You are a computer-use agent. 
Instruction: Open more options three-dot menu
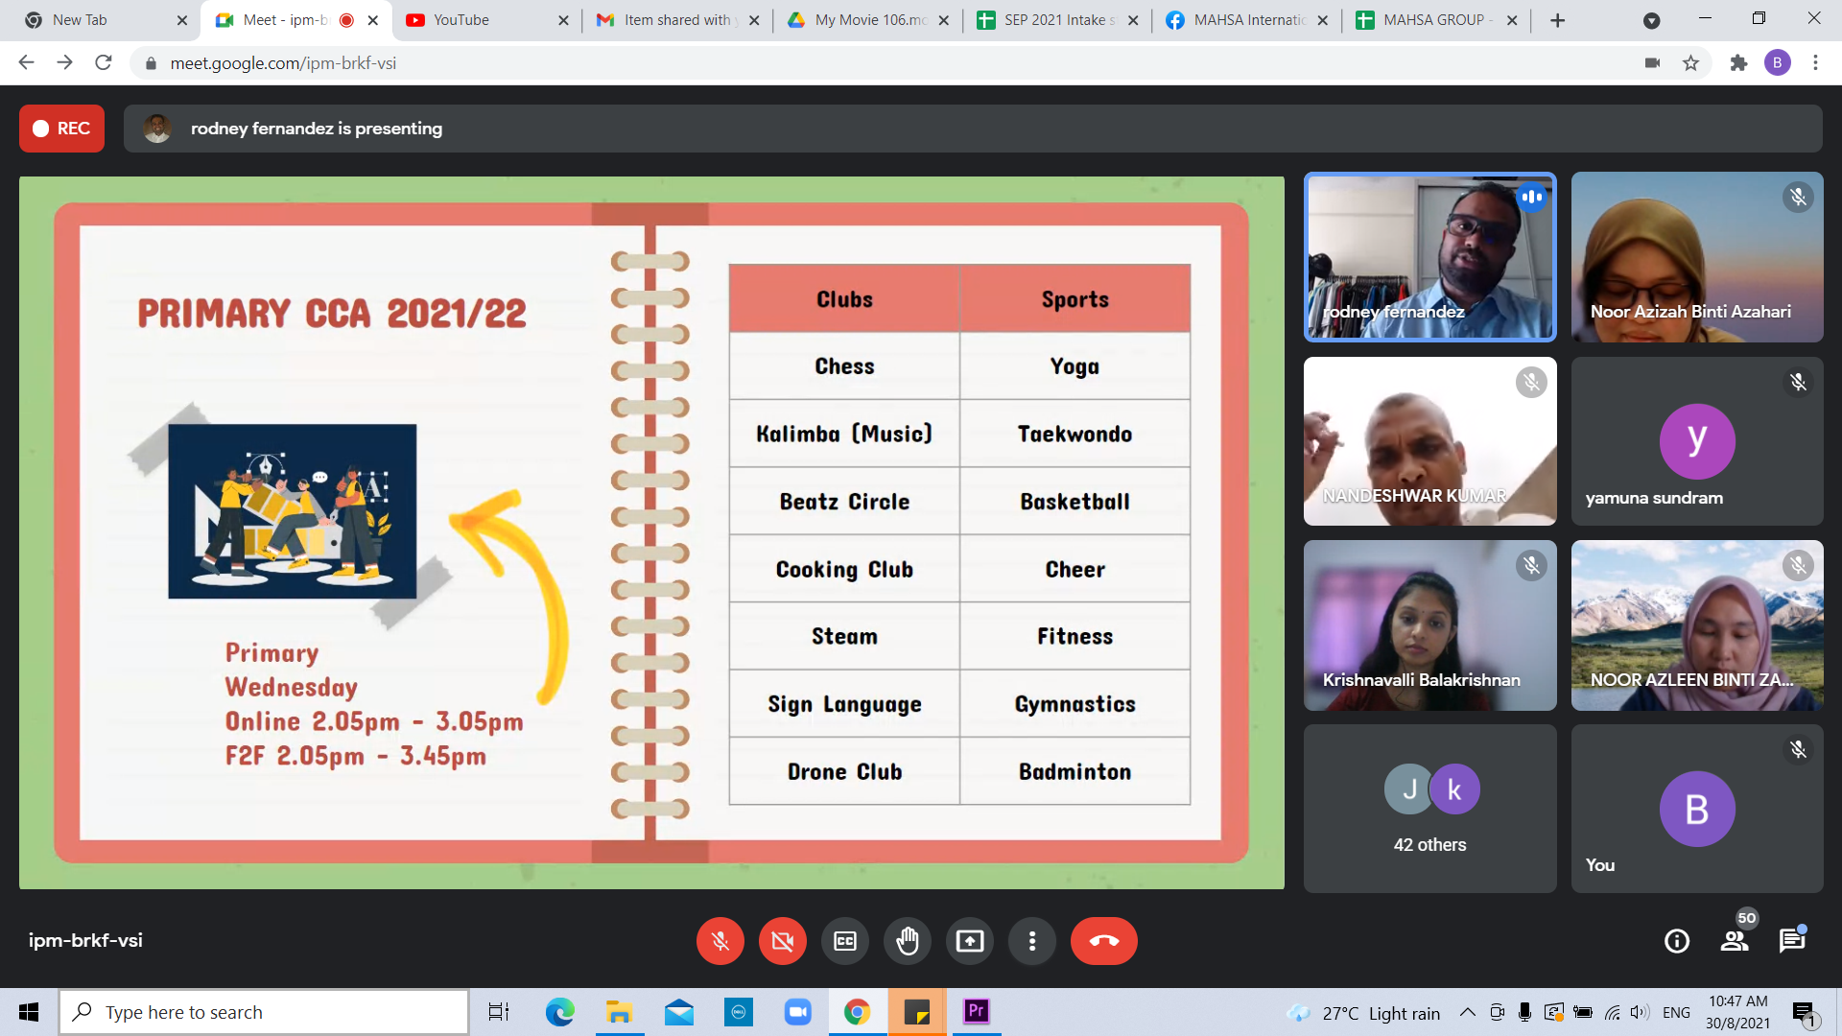1031,941
